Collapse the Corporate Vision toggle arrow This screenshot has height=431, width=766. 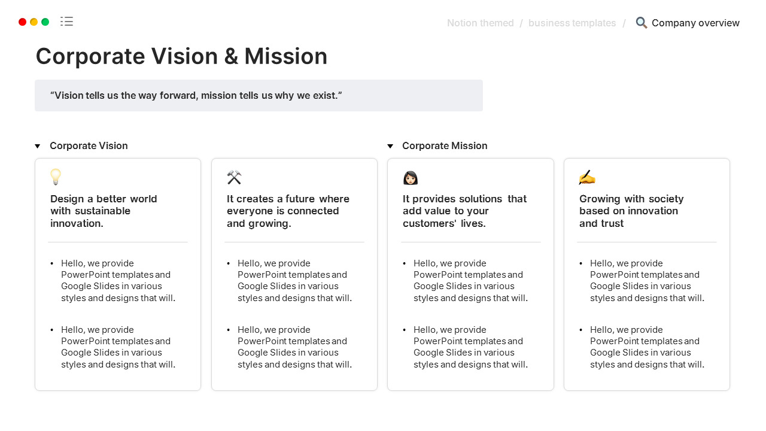pyautogui.click(x=38, y=146)
